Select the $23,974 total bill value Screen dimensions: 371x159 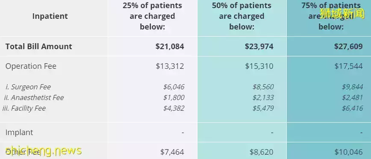[259, 46]
